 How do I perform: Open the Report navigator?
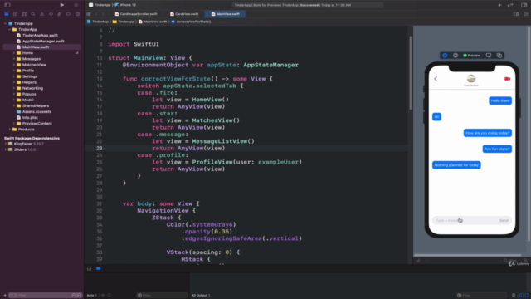77,14
